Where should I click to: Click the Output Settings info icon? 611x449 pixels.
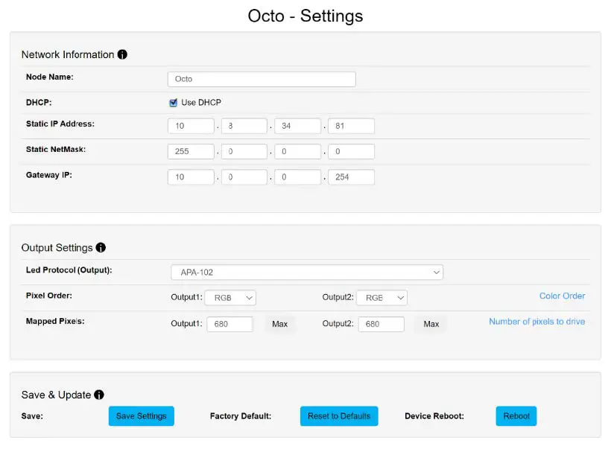[x=101, y=247]
